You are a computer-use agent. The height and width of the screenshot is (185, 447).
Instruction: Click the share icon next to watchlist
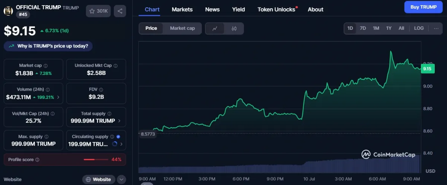click(x=120, y=11)
